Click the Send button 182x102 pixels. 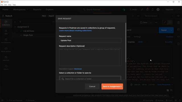(x=164, y=30)
